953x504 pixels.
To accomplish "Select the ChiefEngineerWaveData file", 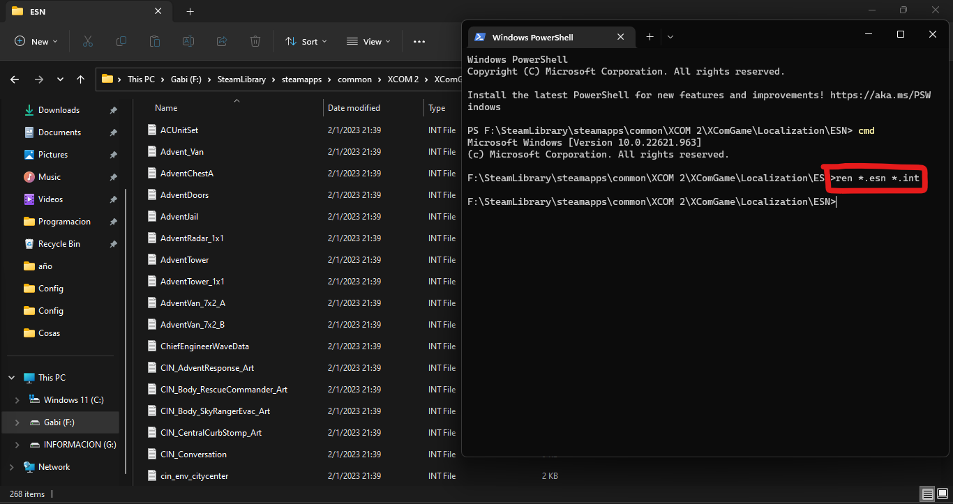I will (204, 346).
